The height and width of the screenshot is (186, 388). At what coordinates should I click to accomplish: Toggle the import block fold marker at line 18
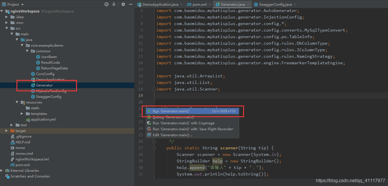154,89
